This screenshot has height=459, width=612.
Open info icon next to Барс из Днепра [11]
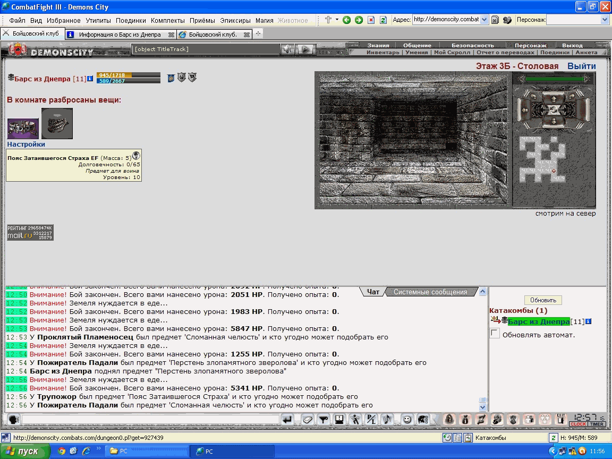(90, 79)
